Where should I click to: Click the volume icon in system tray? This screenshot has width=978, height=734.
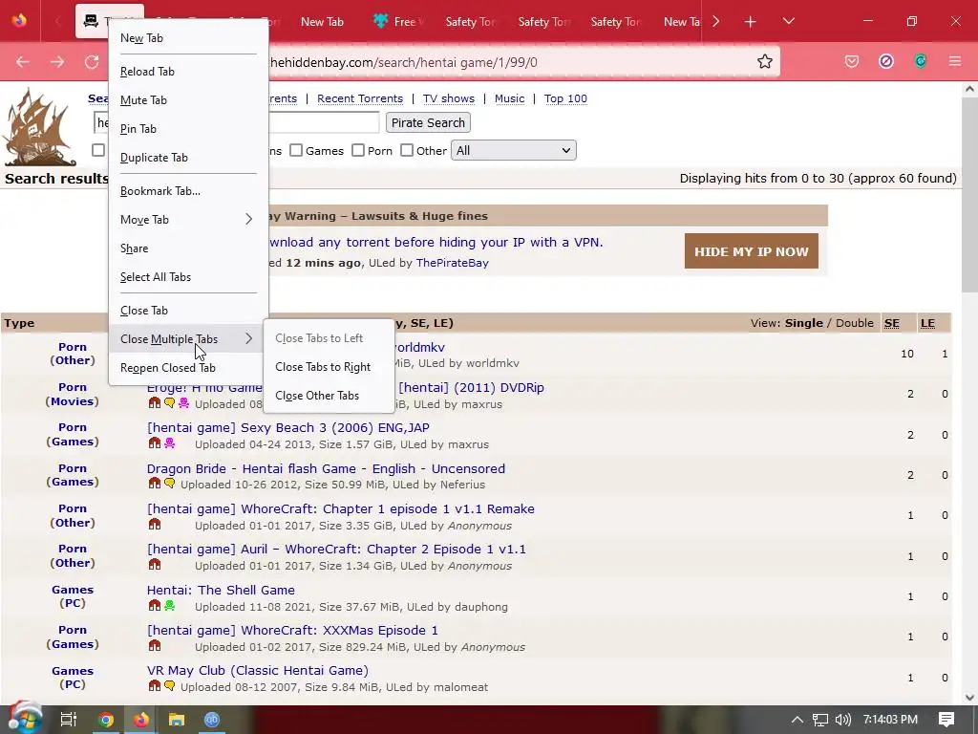tap(842, 720)
